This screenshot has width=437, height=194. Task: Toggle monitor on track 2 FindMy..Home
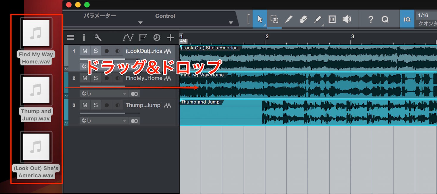click(117, 78)
